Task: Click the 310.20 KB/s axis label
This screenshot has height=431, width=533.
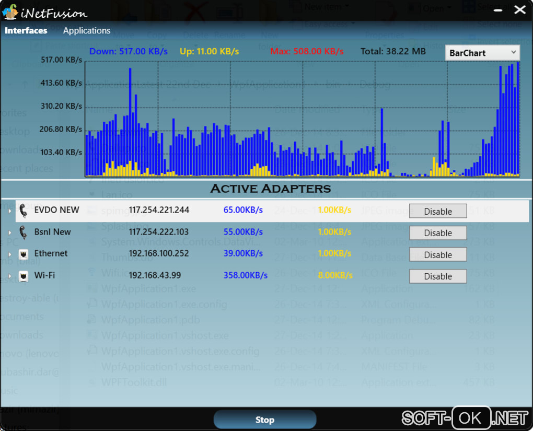Action: pos(61,106)
